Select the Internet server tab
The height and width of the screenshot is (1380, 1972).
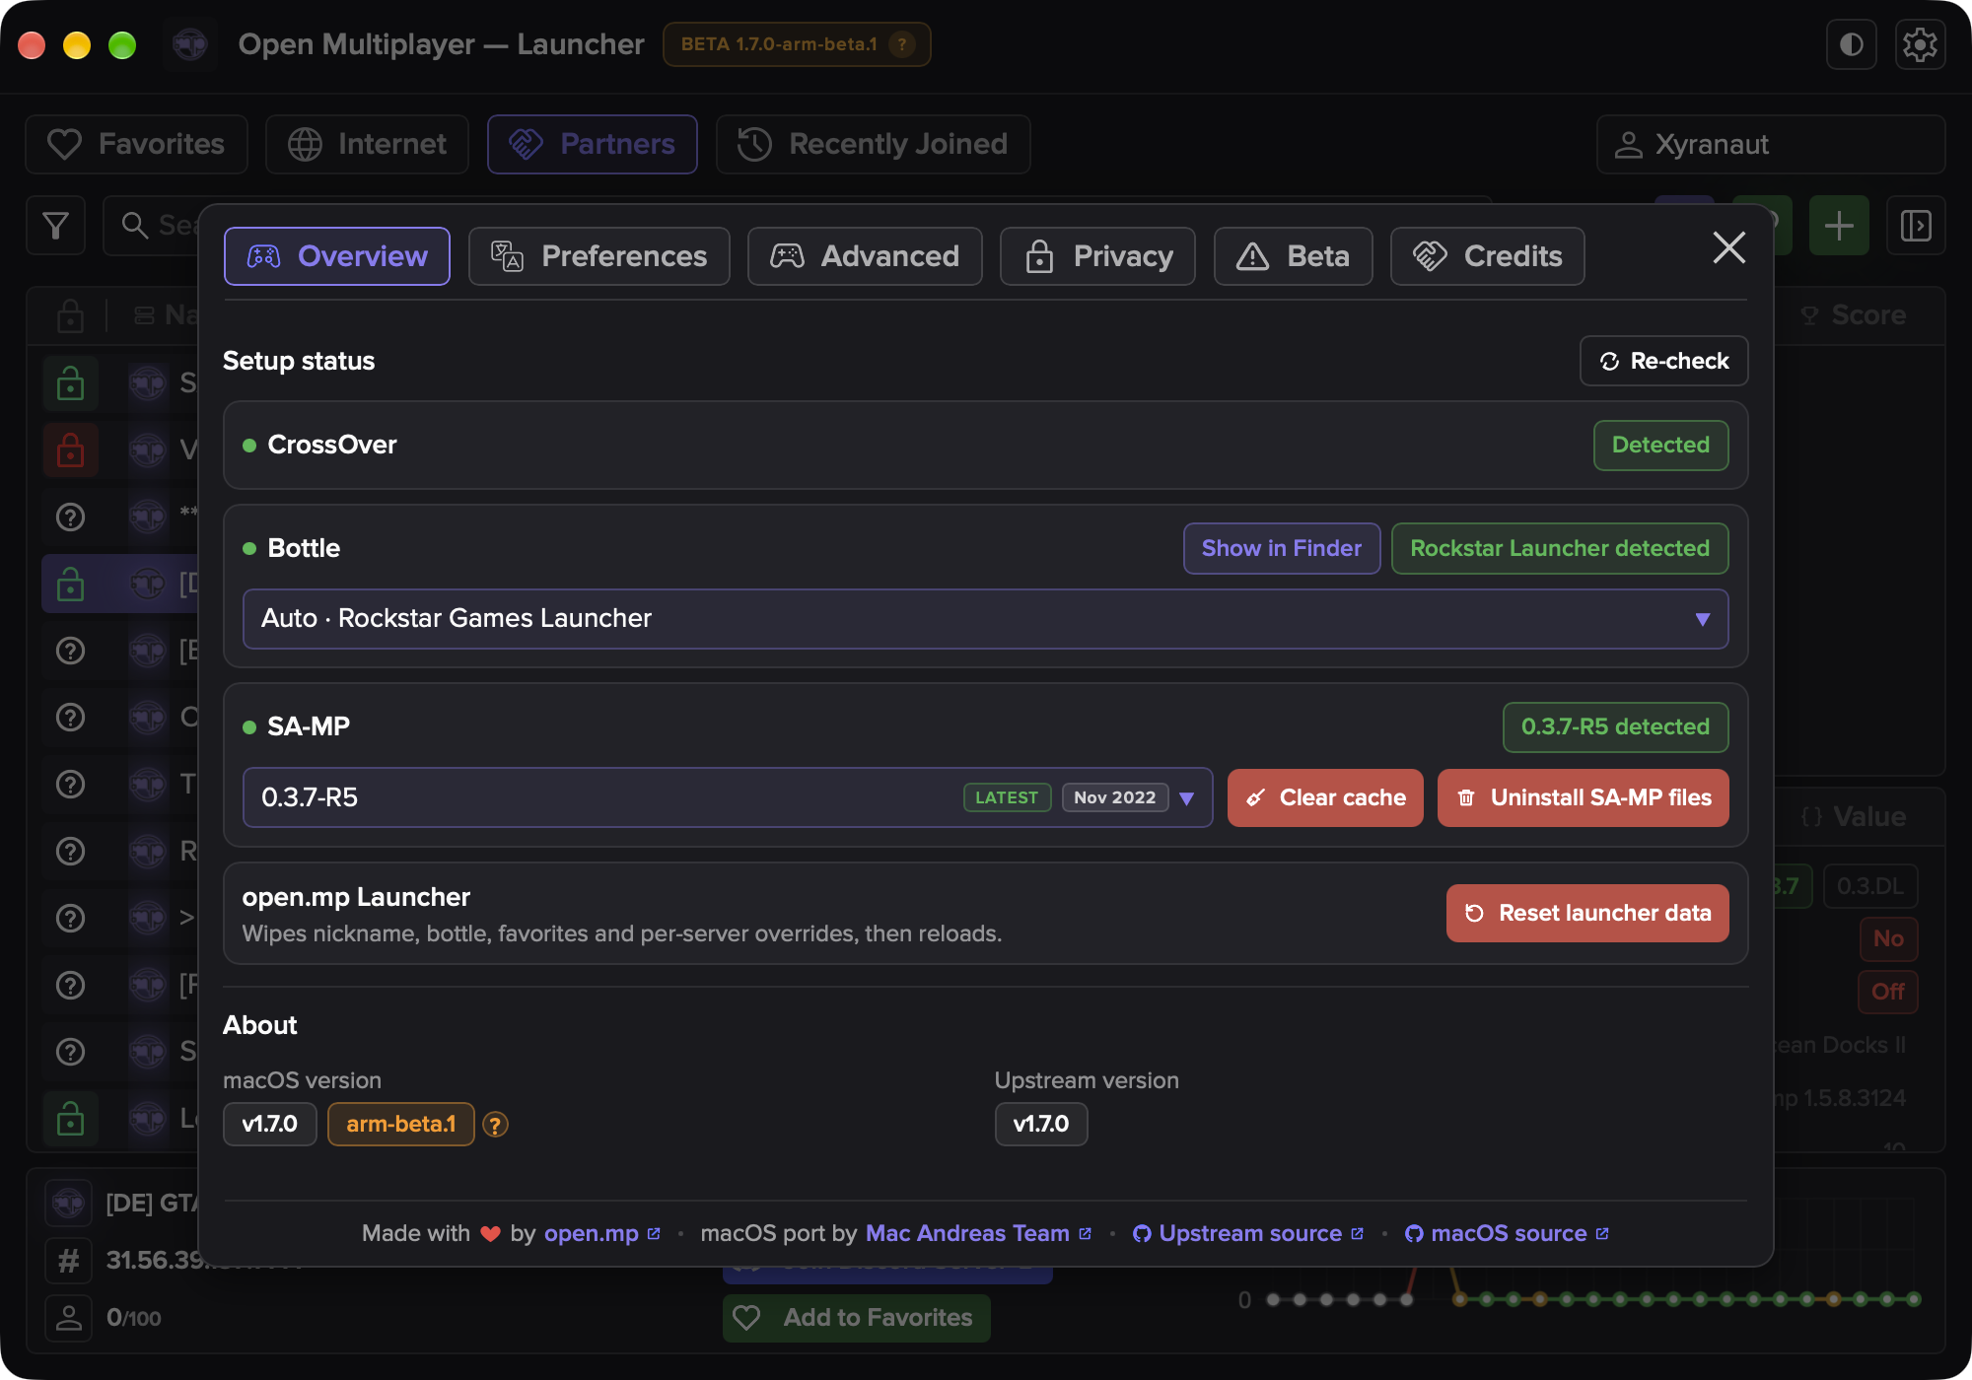367,145
